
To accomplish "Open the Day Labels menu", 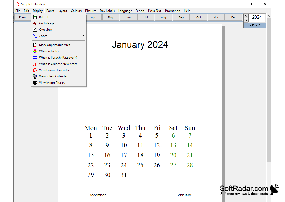I will coord(107,11).
